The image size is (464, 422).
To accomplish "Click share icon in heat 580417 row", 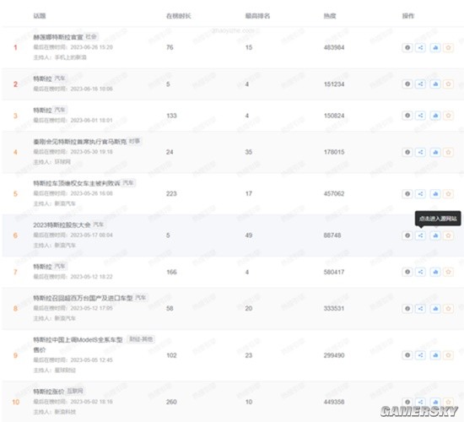I will [x=420, y=272].
